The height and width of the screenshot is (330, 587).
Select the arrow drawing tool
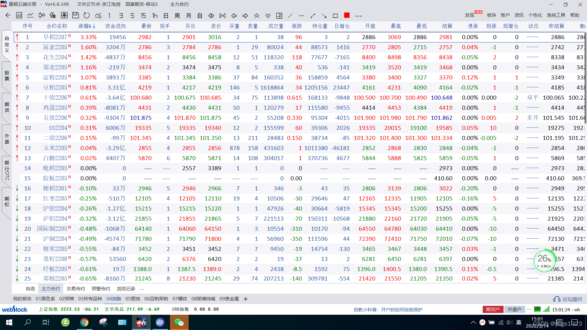pos(324,15)
